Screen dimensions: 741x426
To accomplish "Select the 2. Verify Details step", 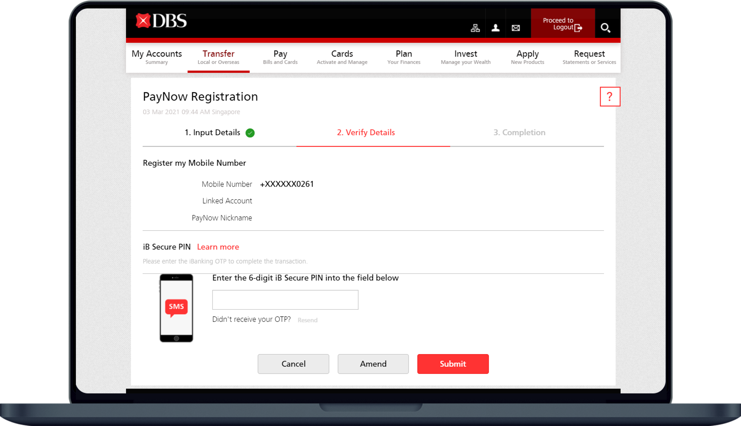I will pos(366,133).
